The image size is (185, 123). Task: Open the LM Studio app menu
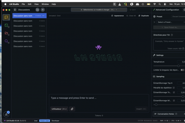(x=14, y=4)
